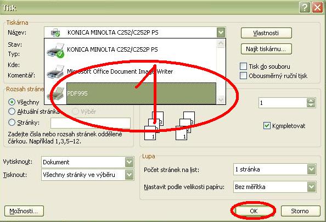
Task: Click the Microsoft Office Document Image Writer icon
Action: [x=55, y=71]
